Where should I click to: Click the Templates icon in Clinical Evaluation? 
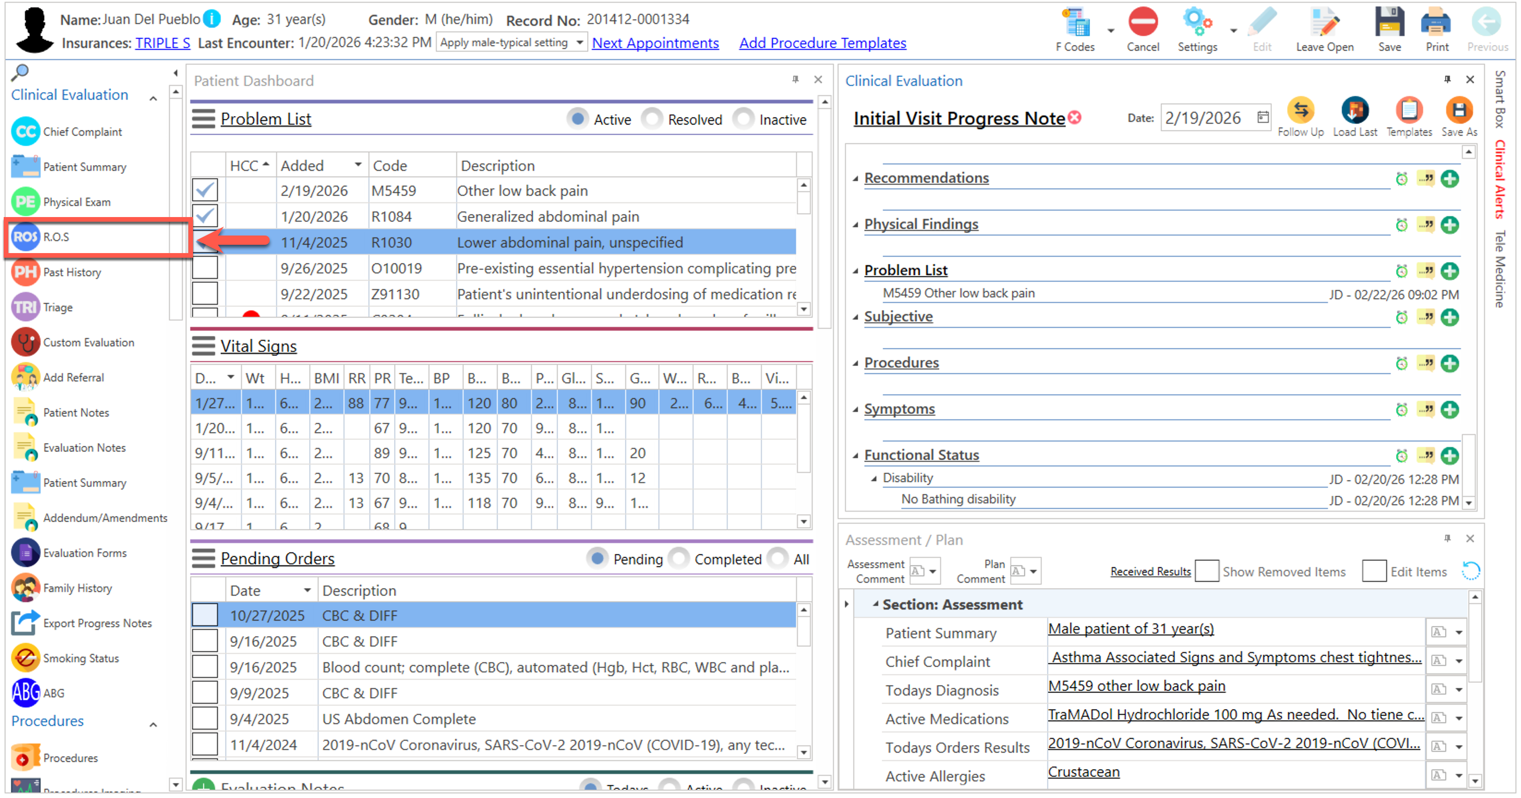point(1409,110)
